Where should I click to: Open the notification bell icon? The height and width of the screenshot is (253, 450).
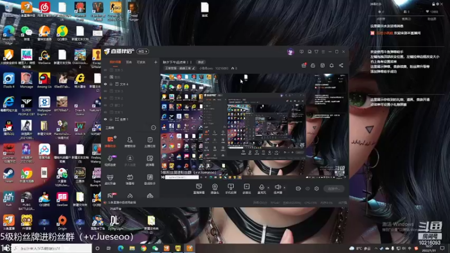tap(331, 65)
